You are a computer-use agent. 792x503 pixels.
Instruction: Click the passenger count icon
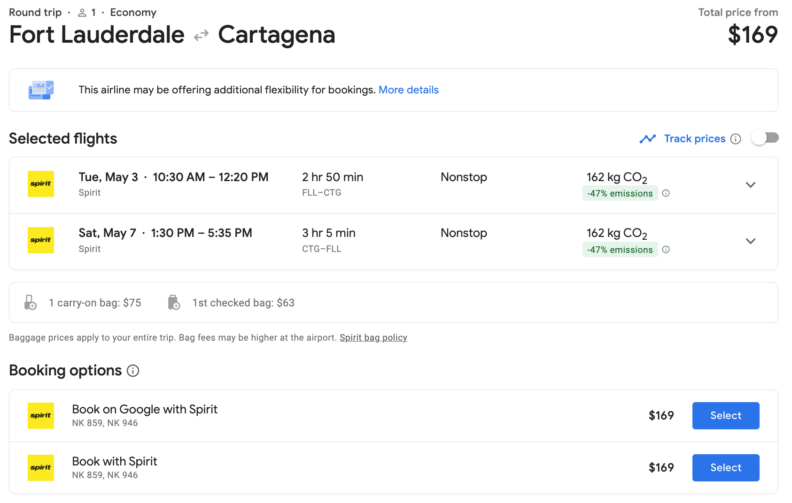[x=82, y=13]
